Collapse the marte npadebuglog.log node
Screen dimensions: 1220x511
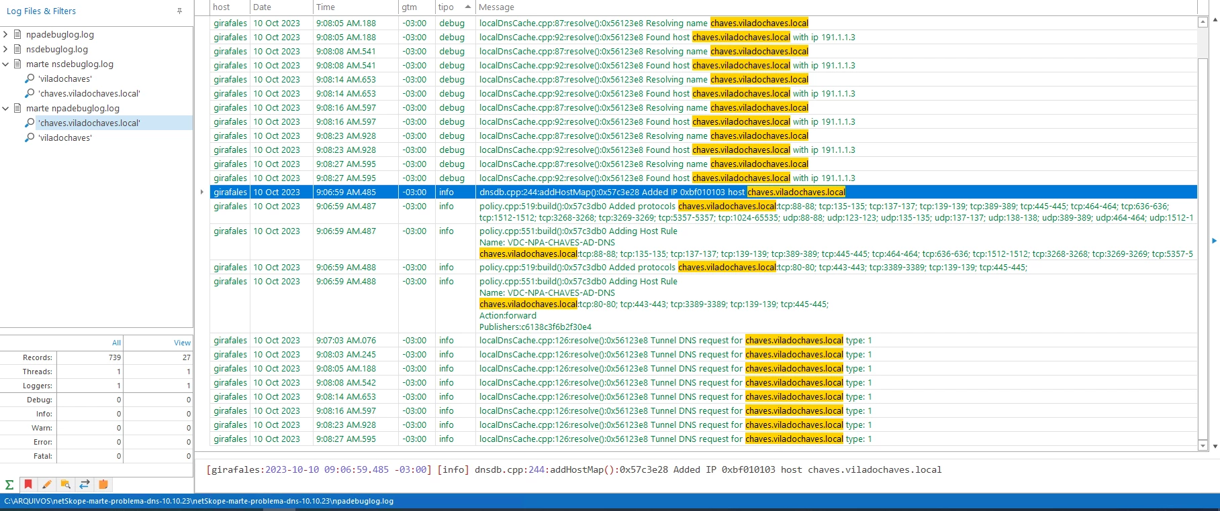5,108
